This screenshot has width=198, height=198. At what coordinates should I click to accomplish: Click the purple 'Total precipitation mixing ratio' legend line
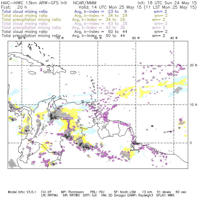(x=31, y=28)
